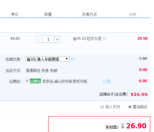Click the 优惠方式 column header

coord(89,14)
